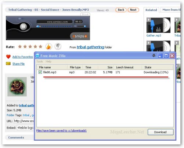This screenshot has height=148, width=184.
Task: Click the red heart favorites icon
Action: click(8, 57)
